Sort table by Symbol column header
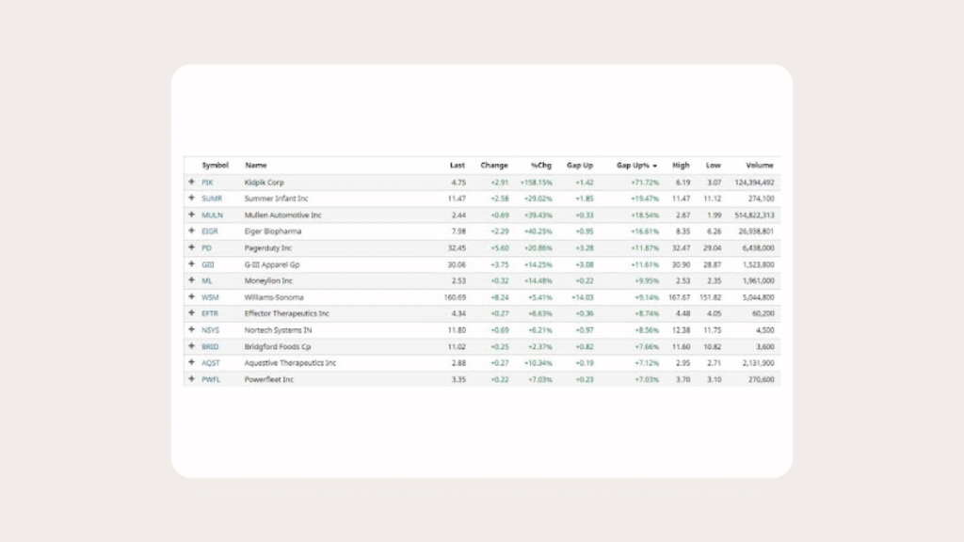The image size is (964, 542). point(215,166)
